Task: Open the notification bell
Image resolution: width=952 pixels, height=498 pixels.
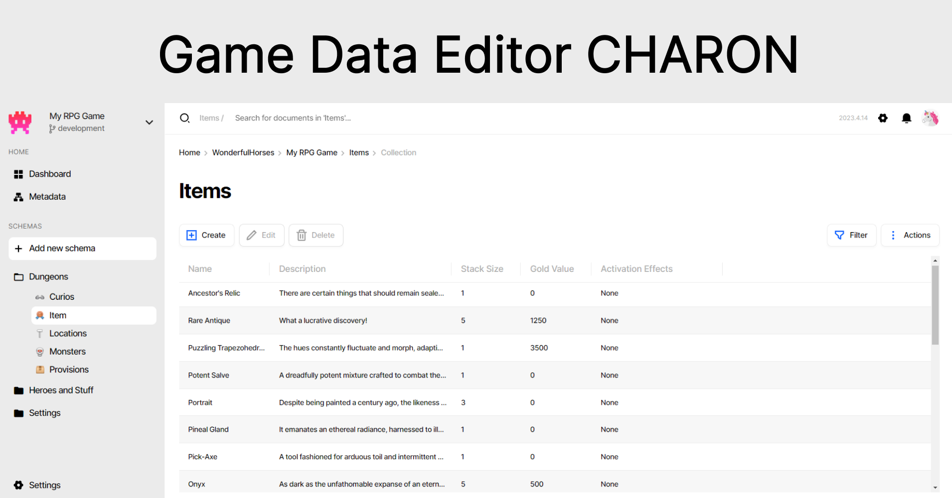Action: click(906, 118)
